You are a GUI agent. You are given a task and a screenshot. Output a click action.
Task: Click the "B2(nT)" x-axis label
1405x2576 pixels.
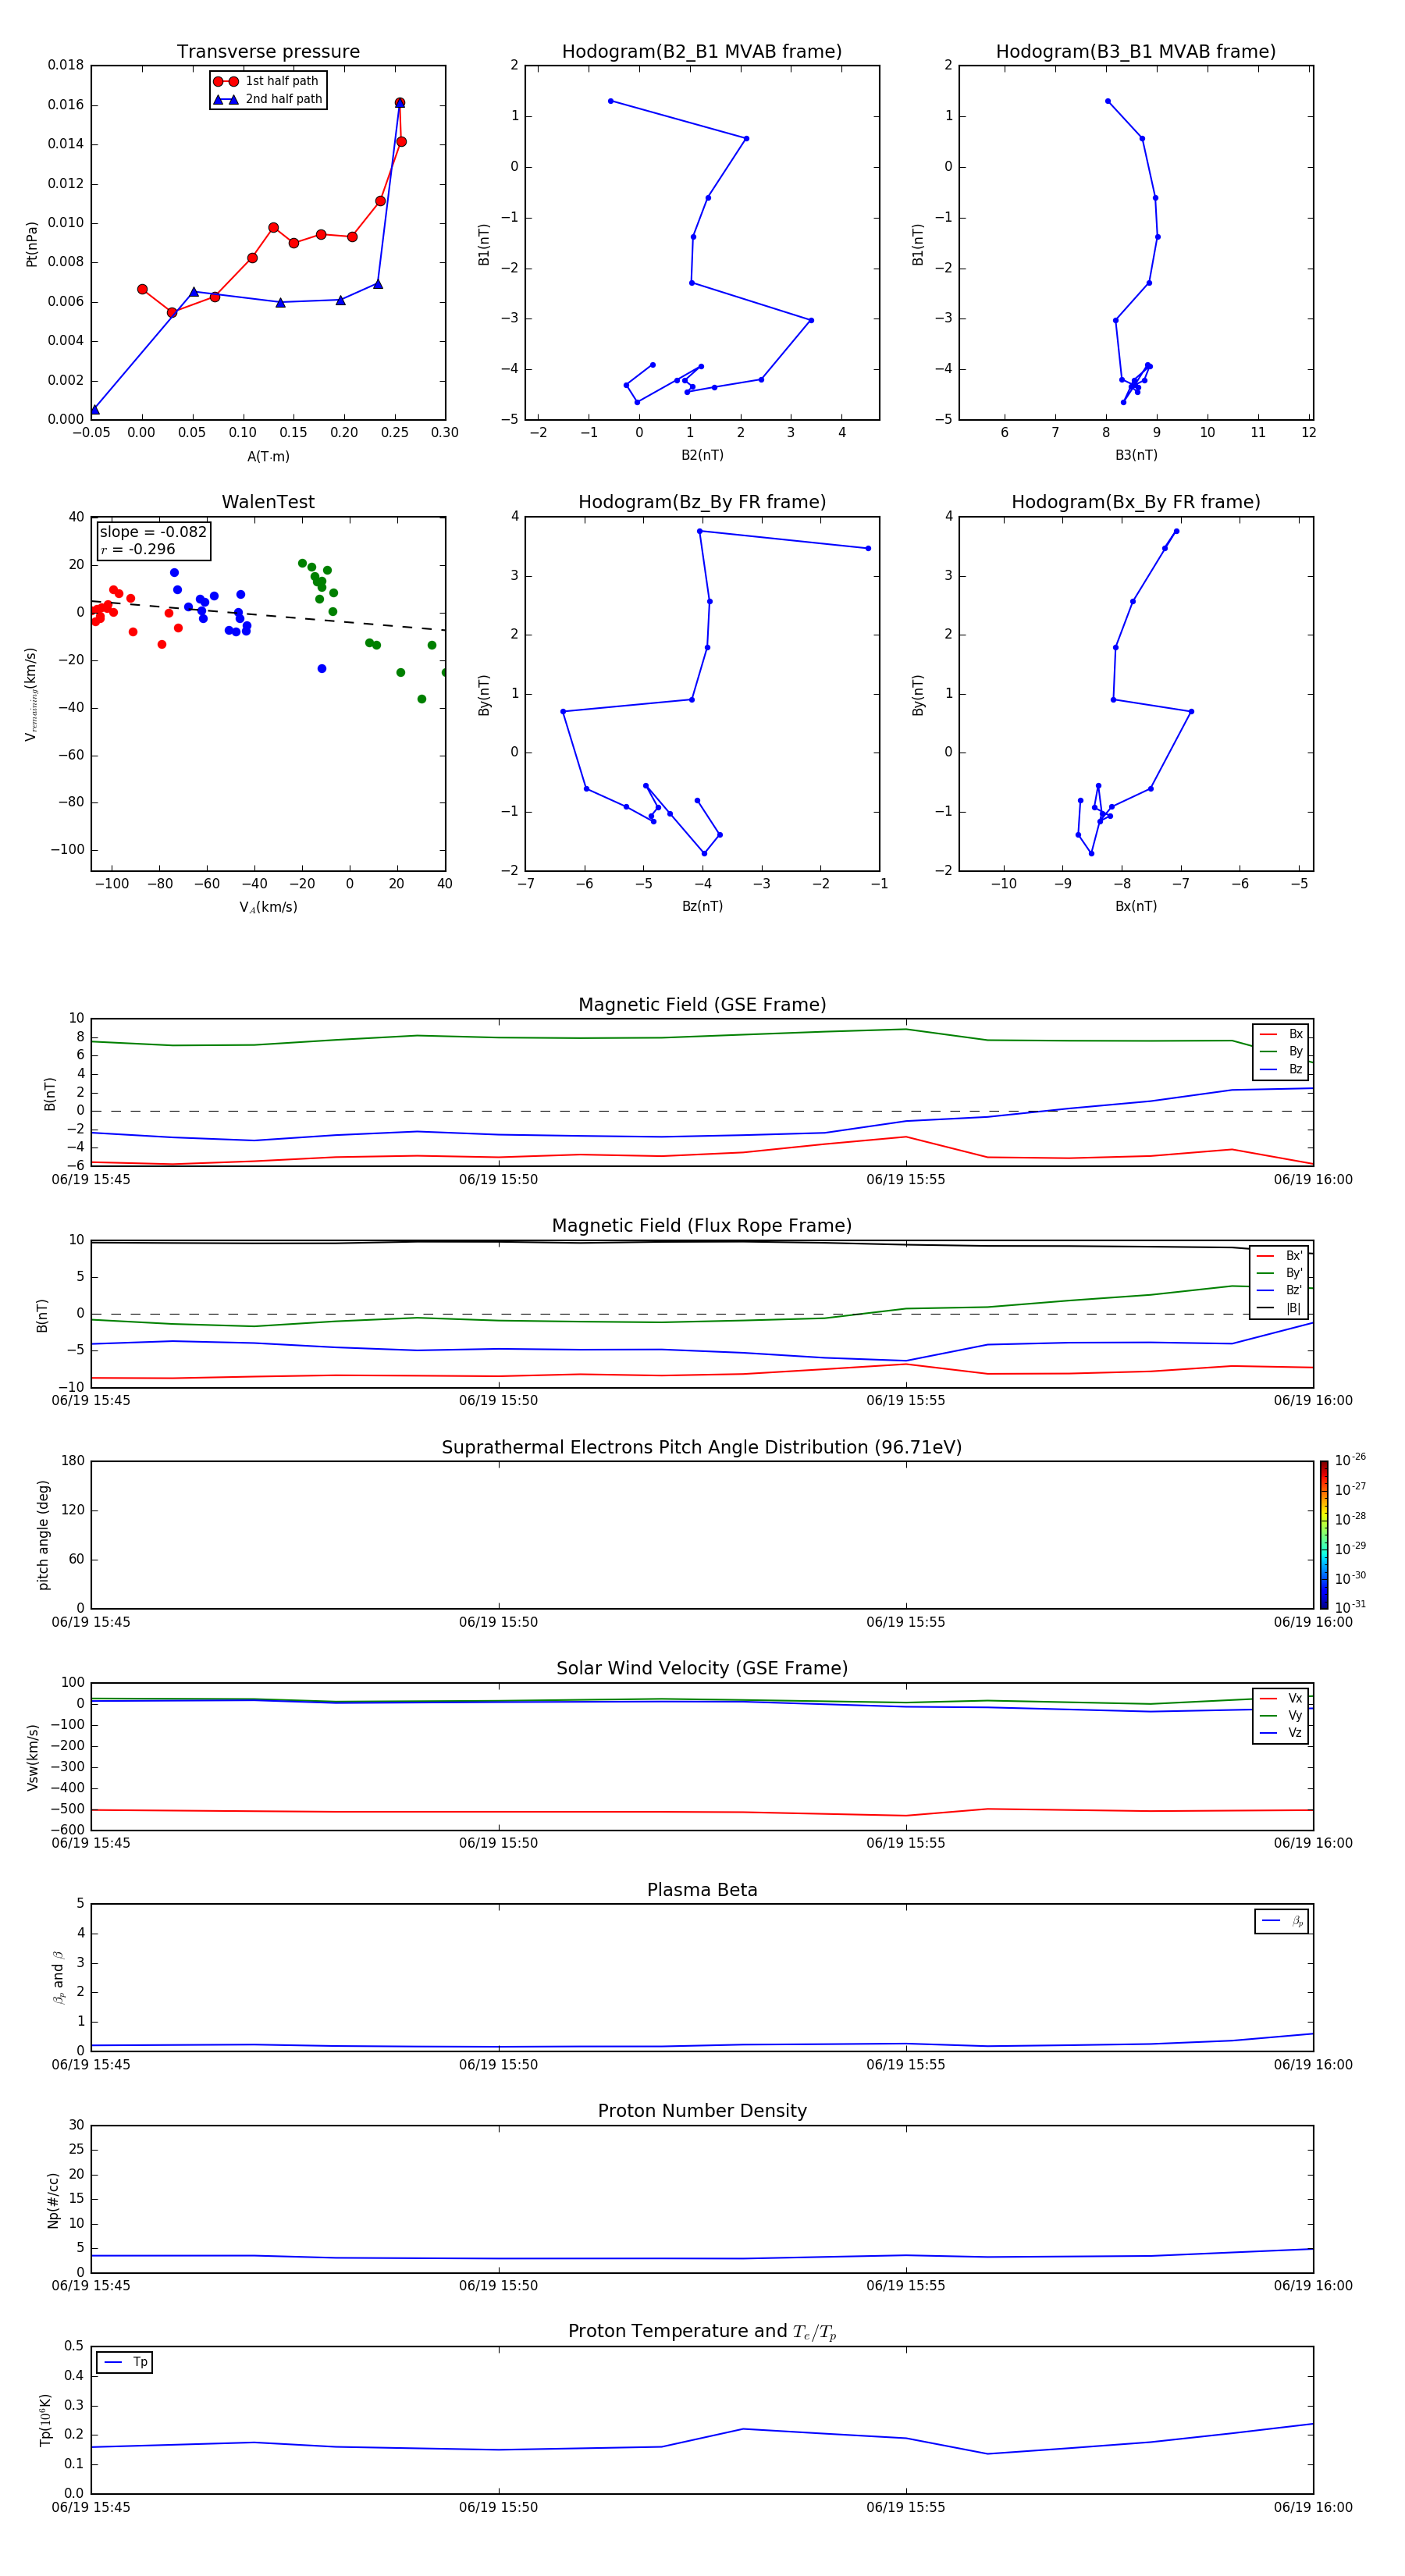(702, 455)
